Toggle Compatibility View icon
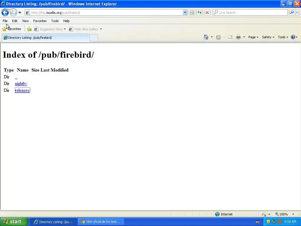Image resolution: width=301 pixels, height=226 pixels. click(192, 12)
